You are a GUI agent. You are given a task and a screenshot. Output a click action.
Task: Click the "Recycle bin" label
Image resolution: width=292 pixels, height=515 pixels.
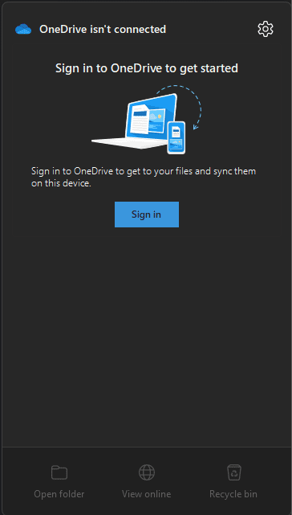click(x=233, y=494)
